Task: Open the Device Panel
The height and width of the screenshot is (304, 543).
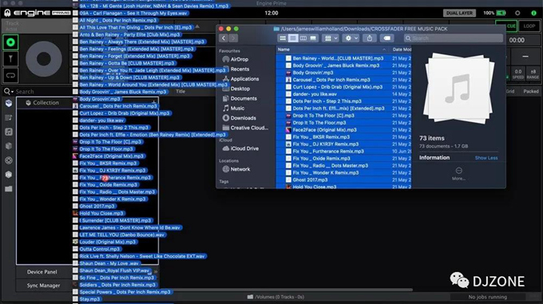Action: click(x=42, y=272)
